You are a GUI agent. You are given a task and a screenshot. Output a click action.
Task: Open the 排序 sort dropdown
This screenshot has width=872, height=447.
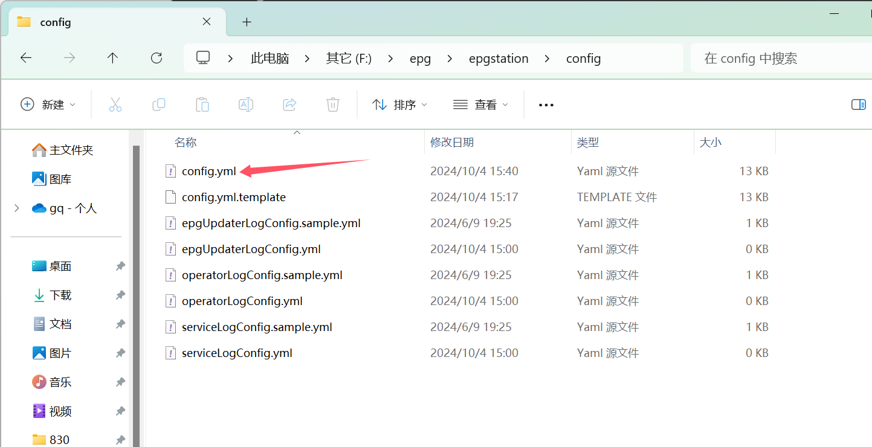coord(399,105)
